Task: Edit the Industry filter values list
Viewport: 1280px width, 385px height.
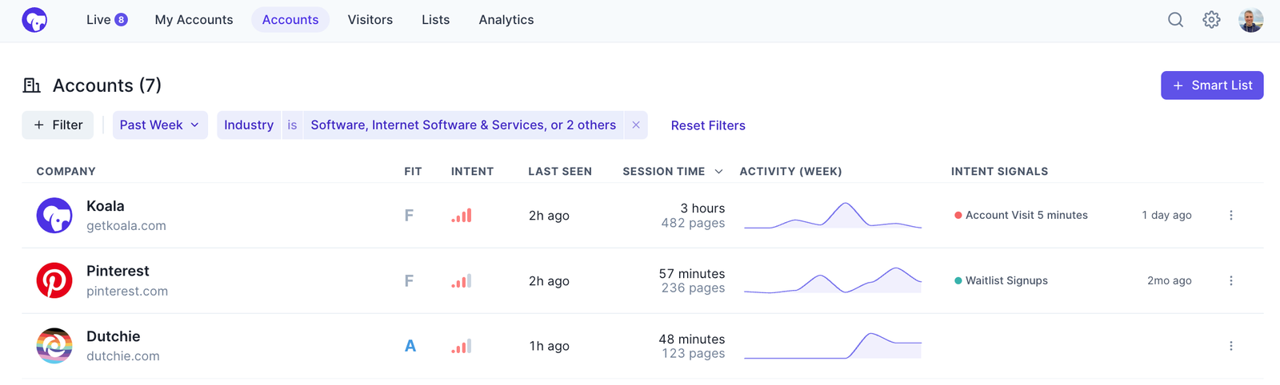Action: pyautogui.click(x=463, y=125)
